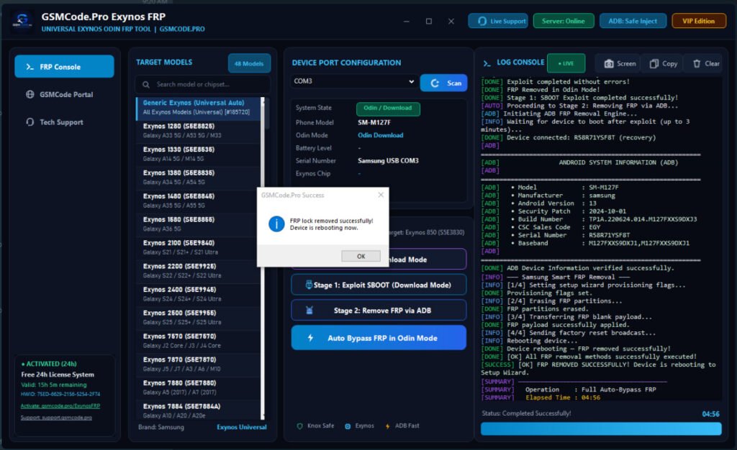
Task: Select Exynos 2400 (S5E9945) model
Action: 199,294
